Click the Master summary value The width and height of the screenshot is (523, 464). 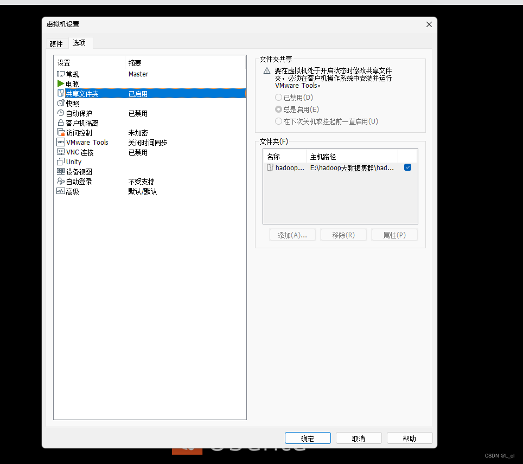pos(138,74)
